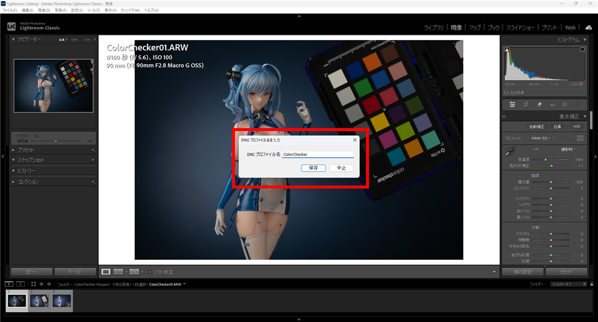Switch to Reference view (R|A) icon
598x322 pixels.
[x=118, y=272]
